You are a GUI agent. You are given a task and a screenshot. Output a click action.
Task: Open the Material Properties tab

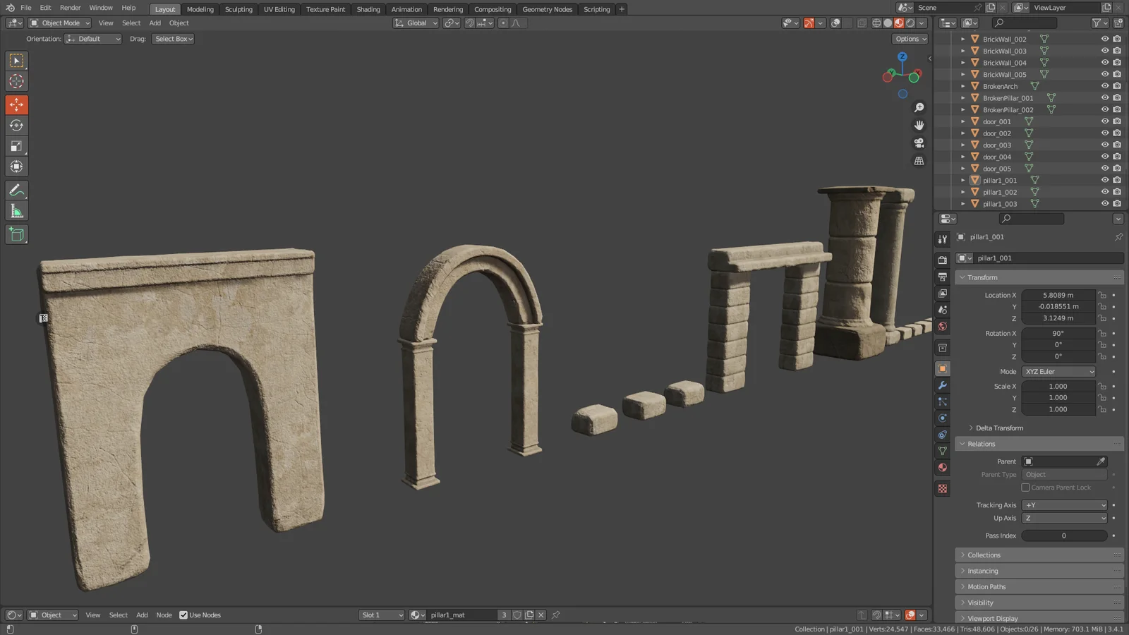click(942, 467)
